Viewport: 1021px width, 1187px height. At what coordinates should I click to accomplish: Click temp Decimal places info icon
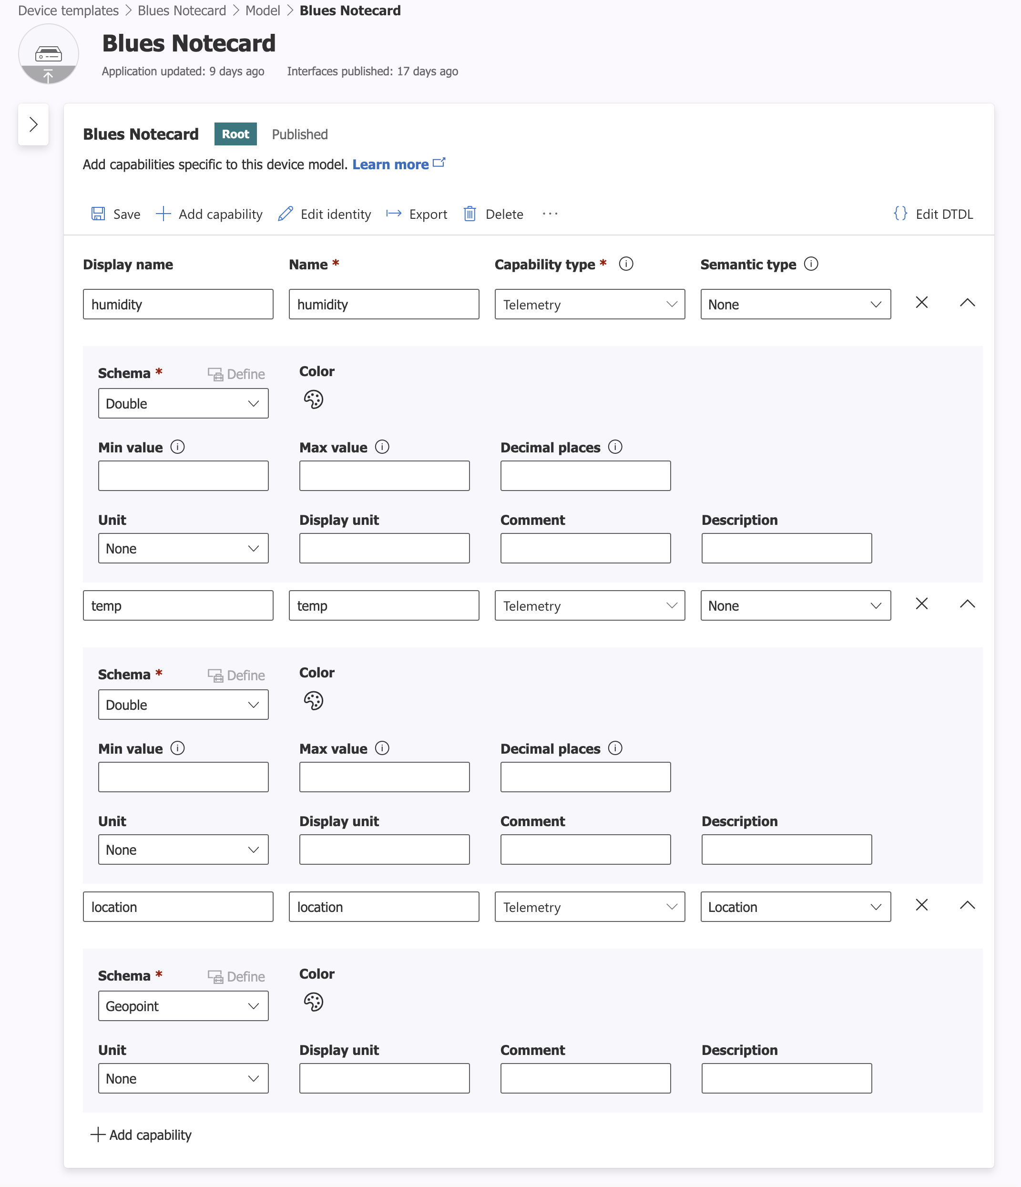coord(615,748)
